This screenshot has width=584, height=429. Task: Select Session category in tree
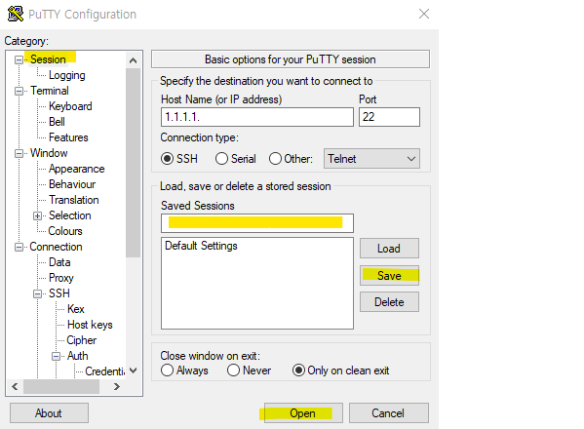[48, 59]
